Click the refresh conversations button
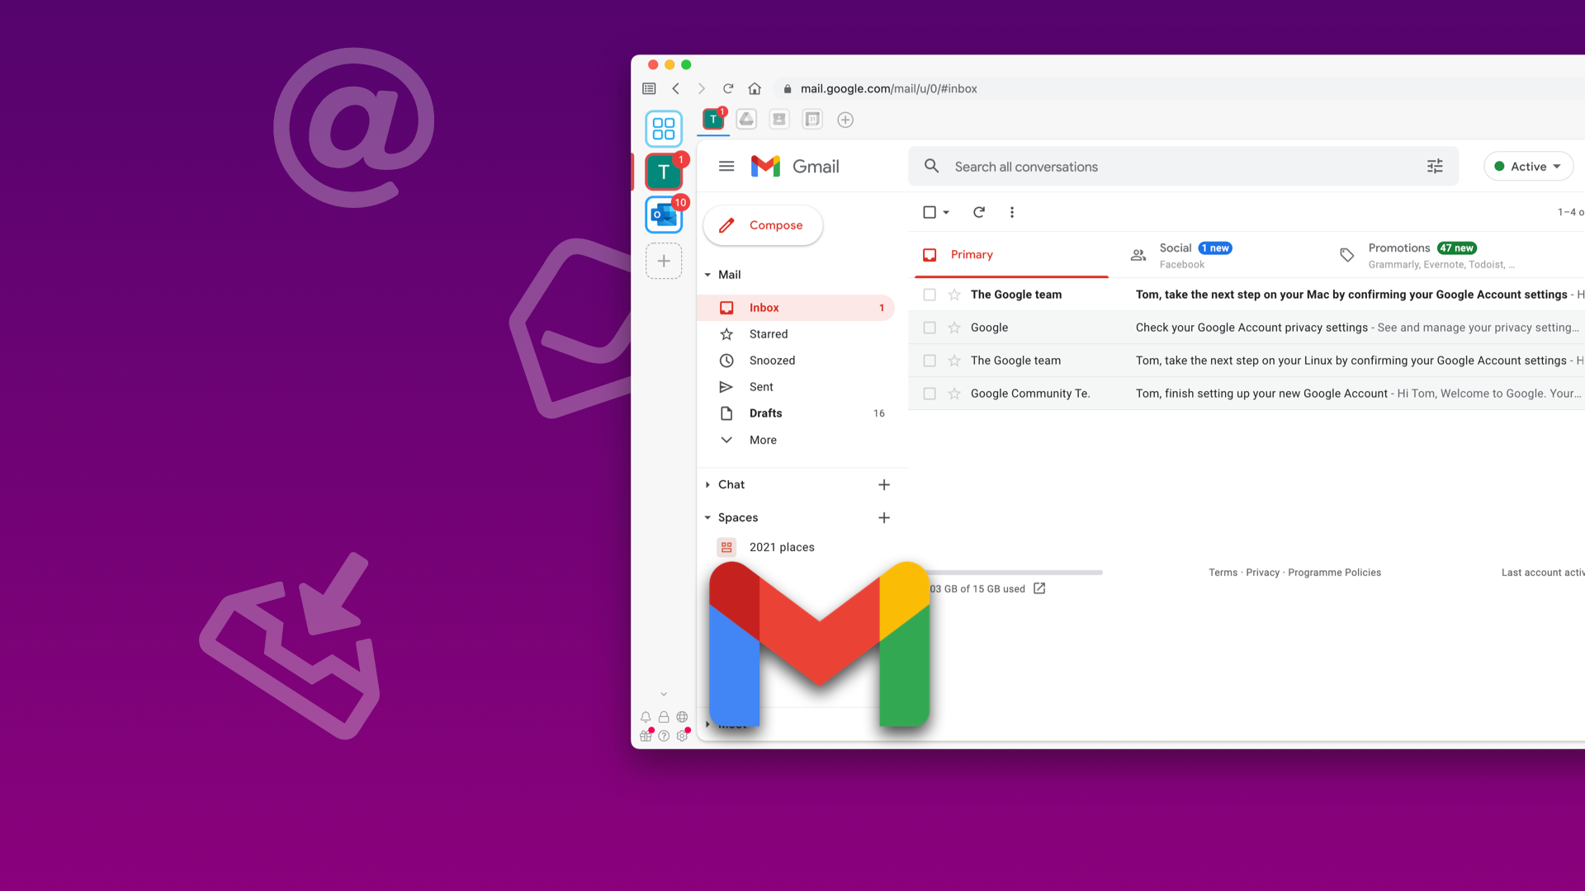Image resolution: width=1585 pixels, height=891 pixels. pos(978,212)
